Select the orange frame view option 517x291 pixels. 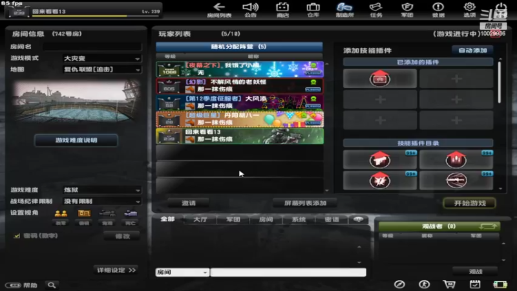click(84, 213)
